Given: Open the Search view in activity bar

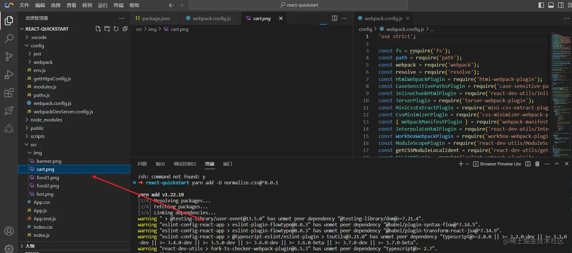Looking at the screenshot, I should click(x=9, y=39).
